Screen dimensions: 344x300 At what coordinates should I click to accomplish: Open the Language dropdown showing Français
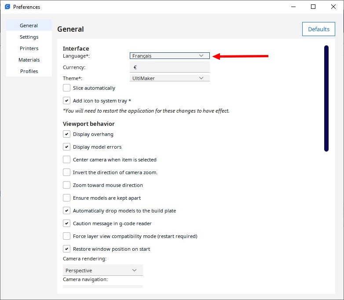pyautogui.click(x=170, y=56)
